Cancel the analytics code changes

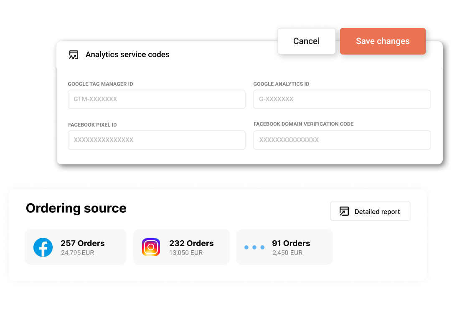(306, 41)
